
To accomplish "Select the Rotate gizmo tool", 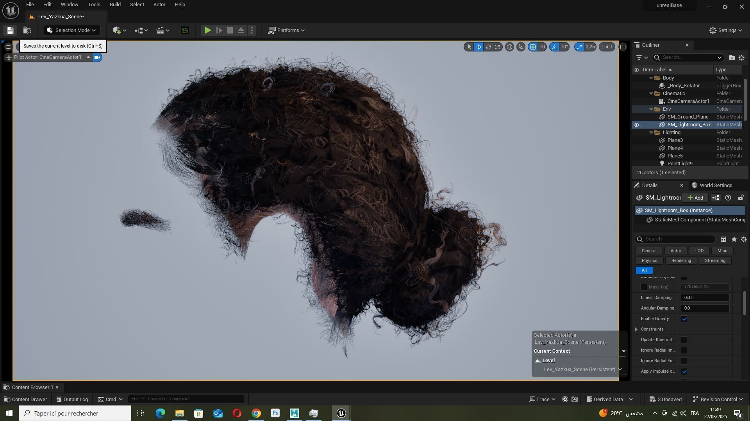I will pos(488,47).
